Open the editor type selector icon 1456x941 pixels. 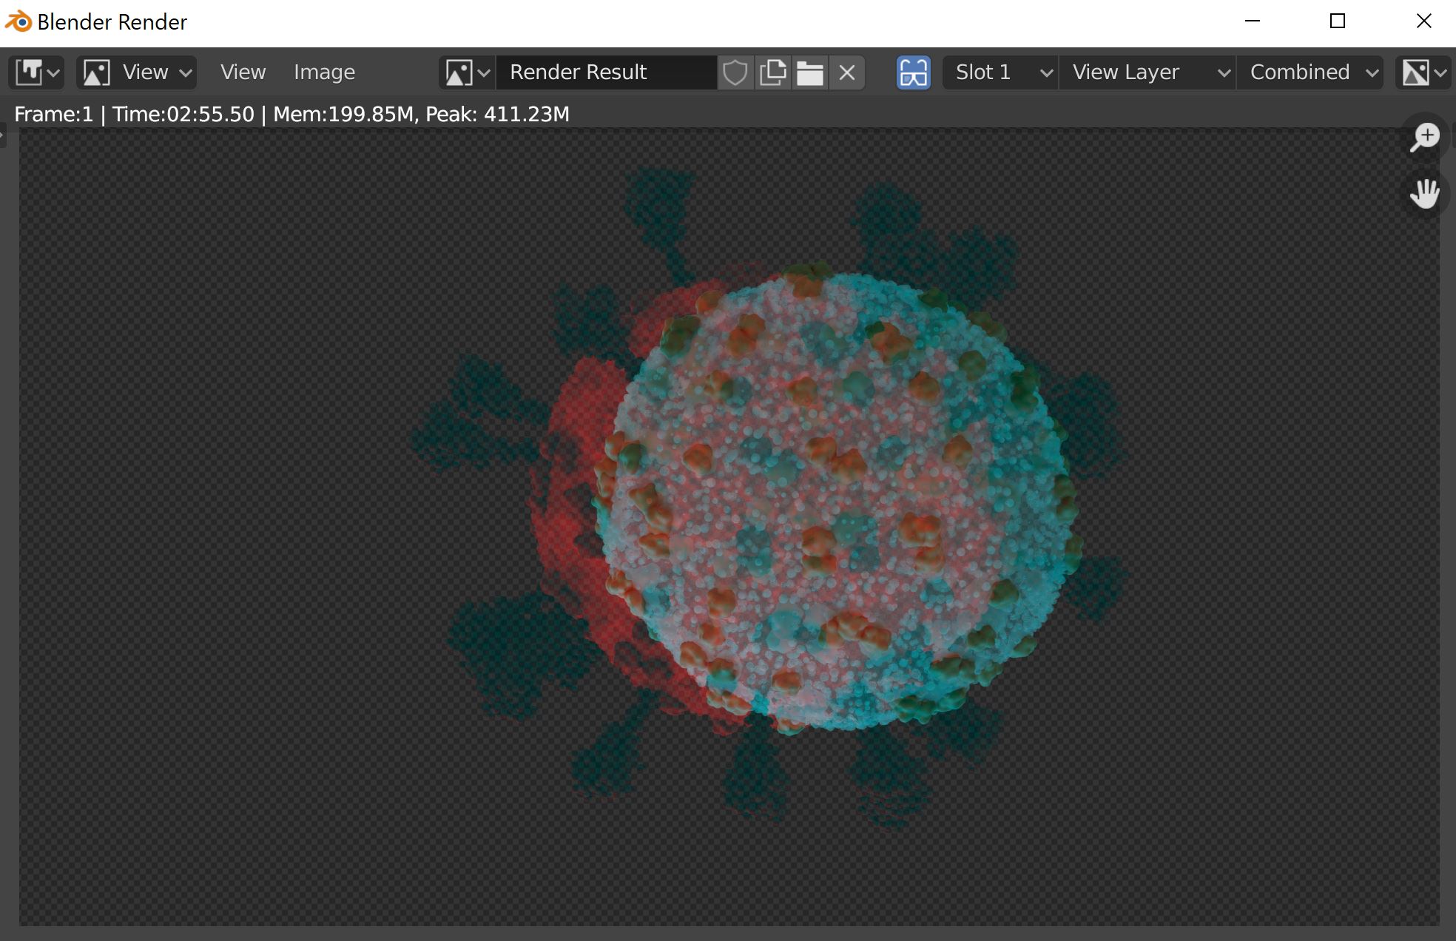pos(37,72)
